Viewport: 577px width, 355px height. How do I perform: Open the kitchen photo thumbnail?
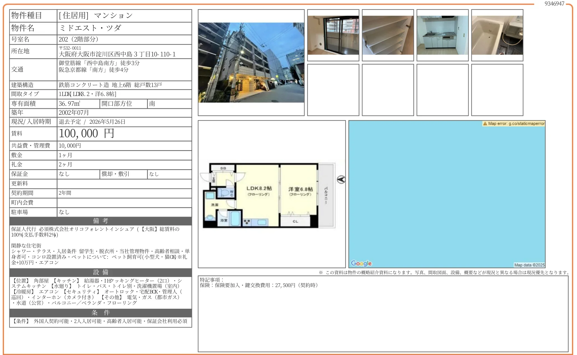[x=442, y=35]
